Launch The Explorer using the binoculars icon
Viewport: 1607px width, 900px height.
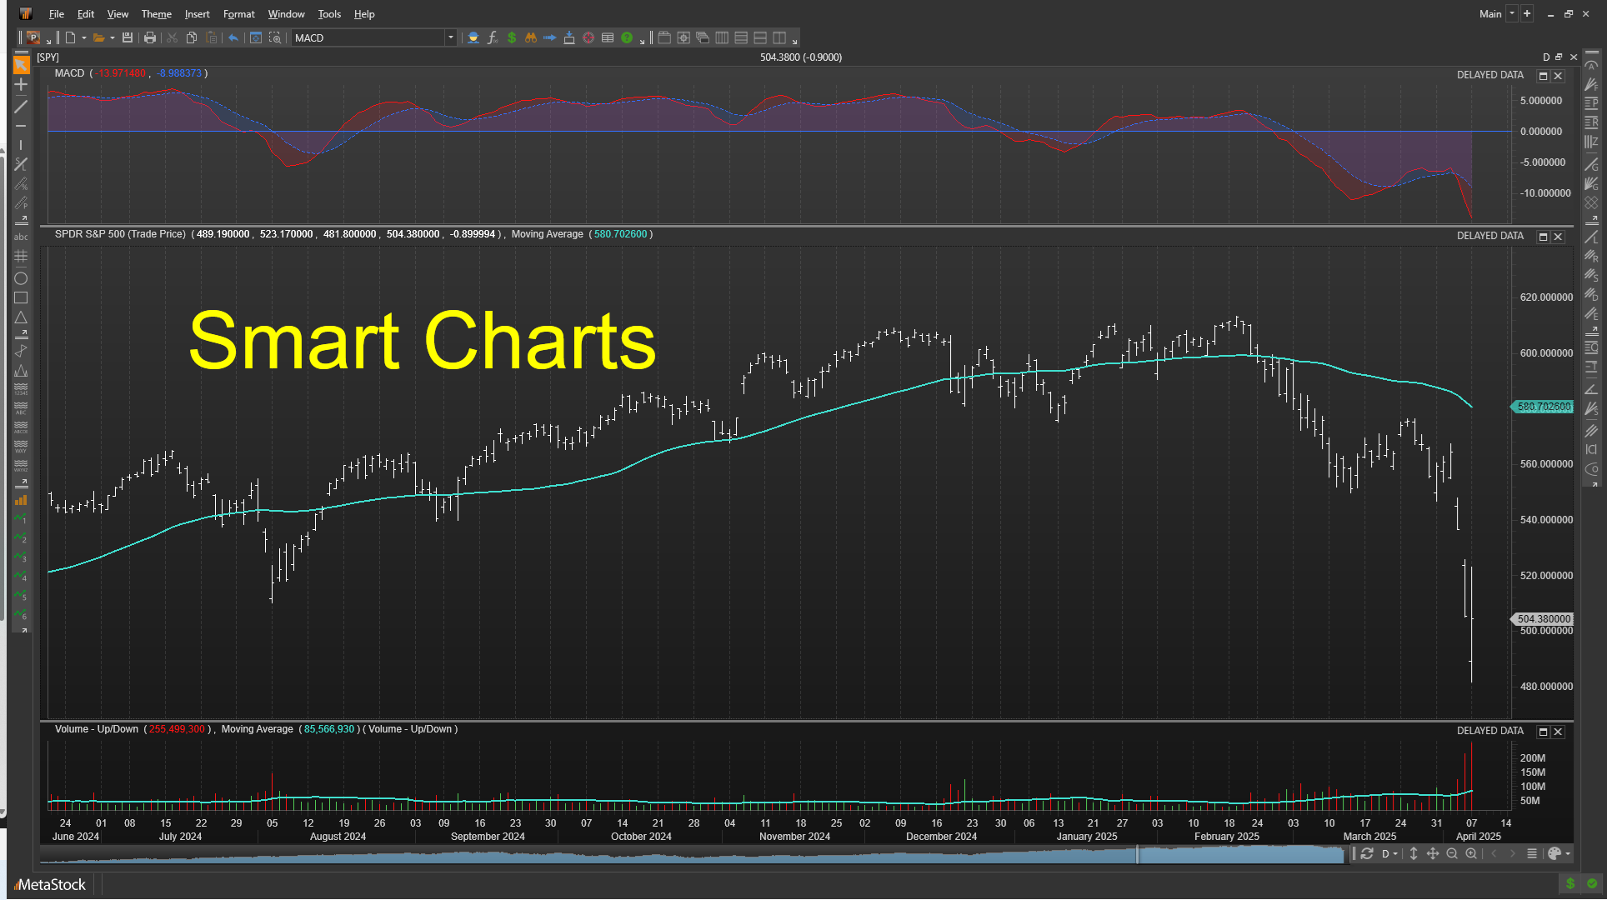(x=531, y=37)
